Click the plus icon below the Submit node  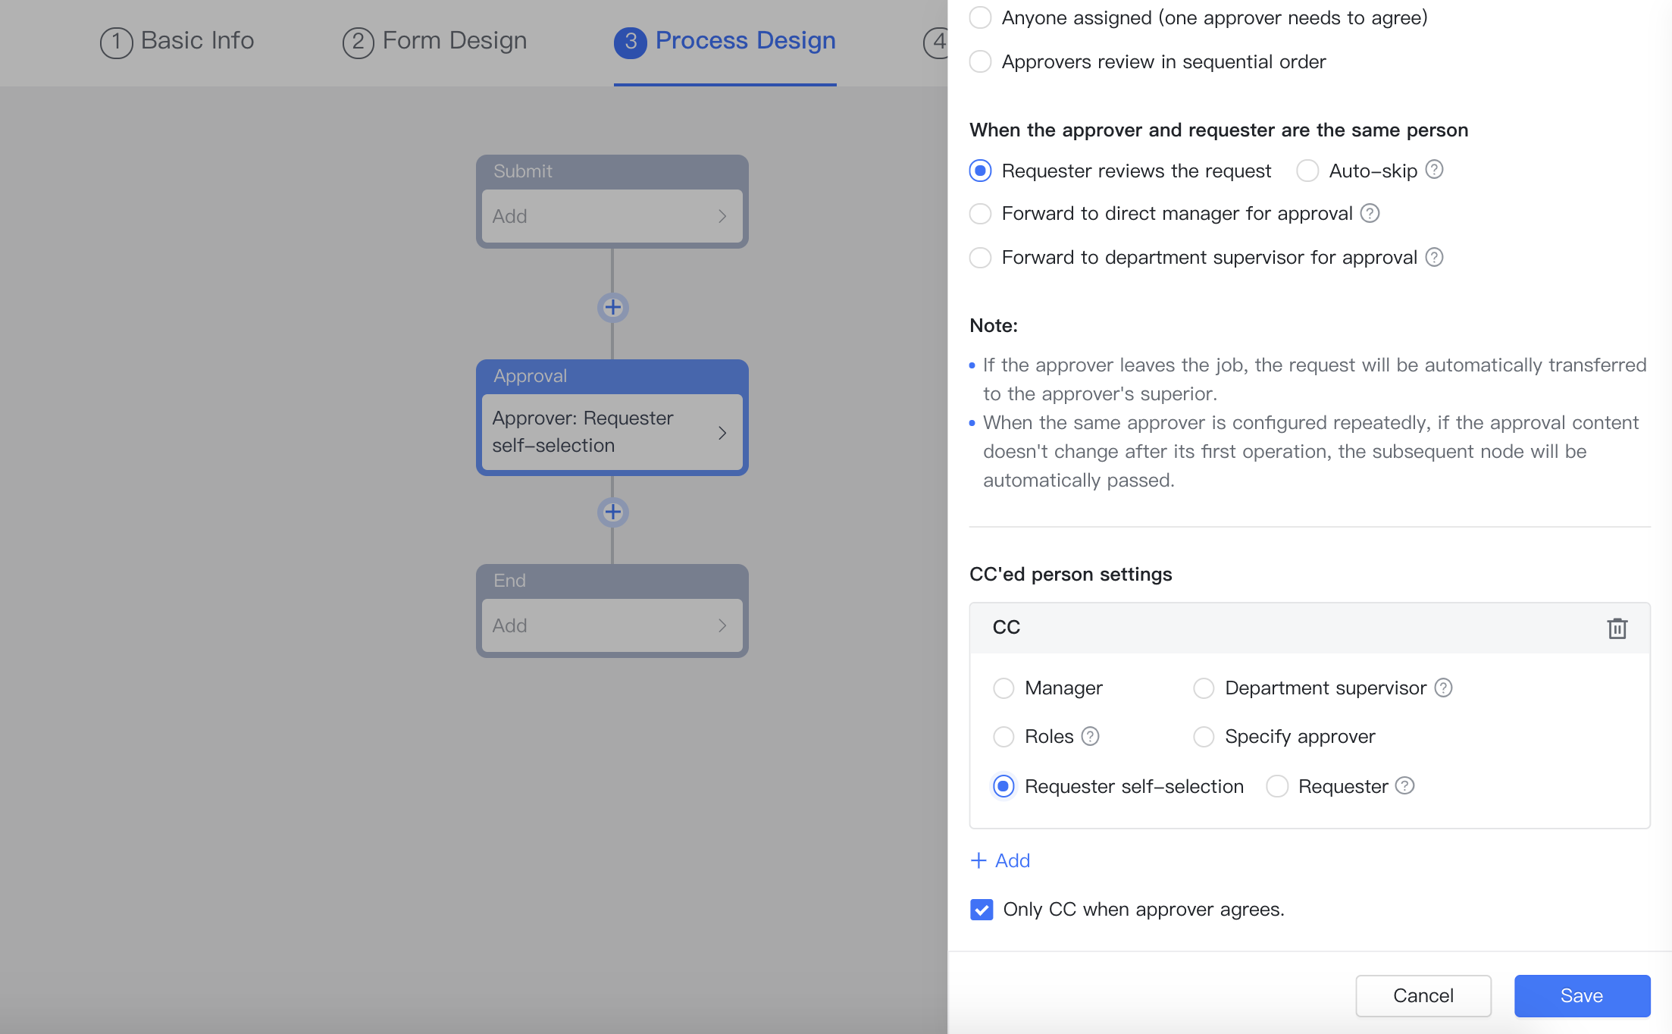612,308
